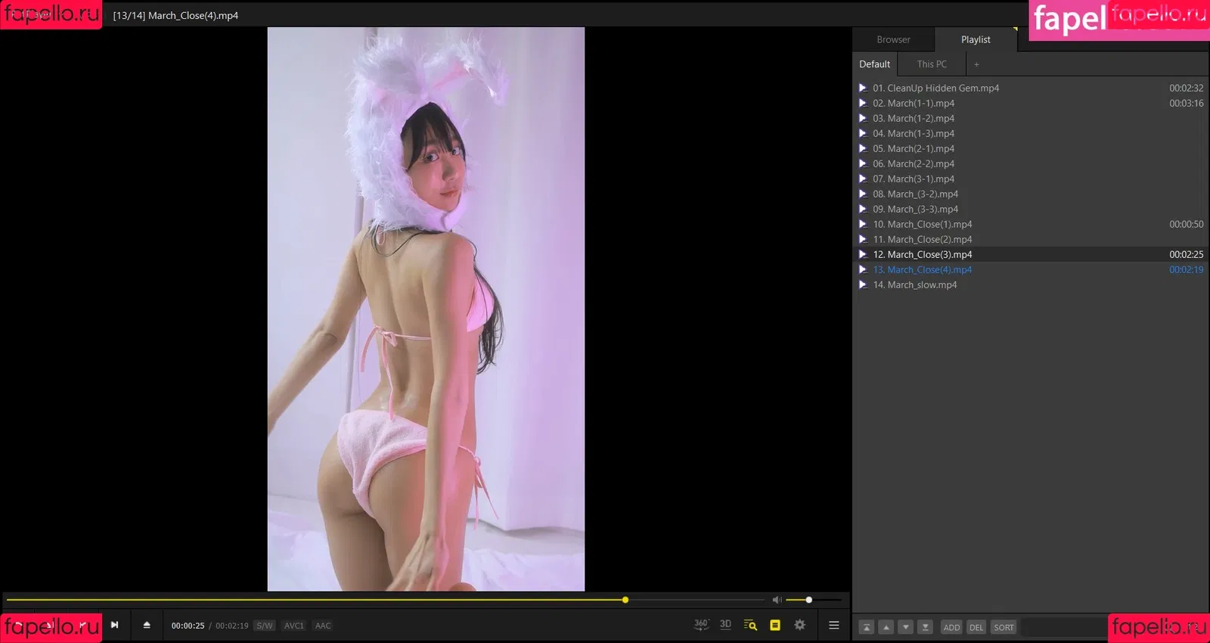Open the settings gear icon

[x=799, y=625]
